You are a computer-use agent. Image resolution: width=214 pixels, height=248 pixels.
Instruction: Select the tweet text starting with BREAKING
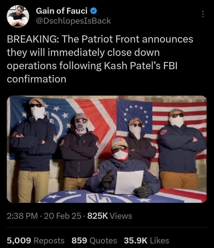click(x=100, y=59)
